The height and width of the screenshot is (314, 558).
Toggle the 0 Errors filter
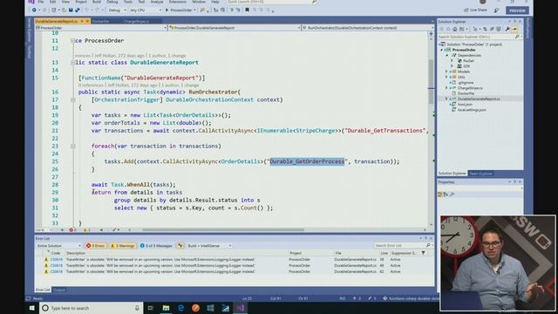coord(96,246)
